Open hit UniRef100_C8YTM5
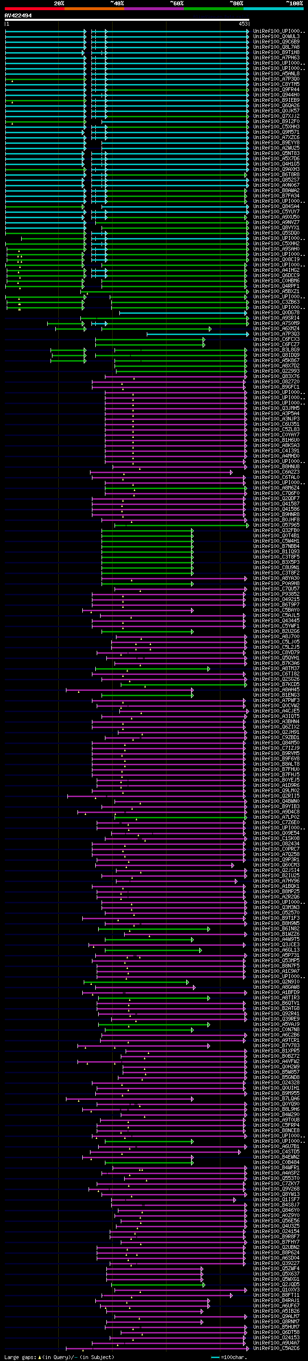 tap(276, 84)
